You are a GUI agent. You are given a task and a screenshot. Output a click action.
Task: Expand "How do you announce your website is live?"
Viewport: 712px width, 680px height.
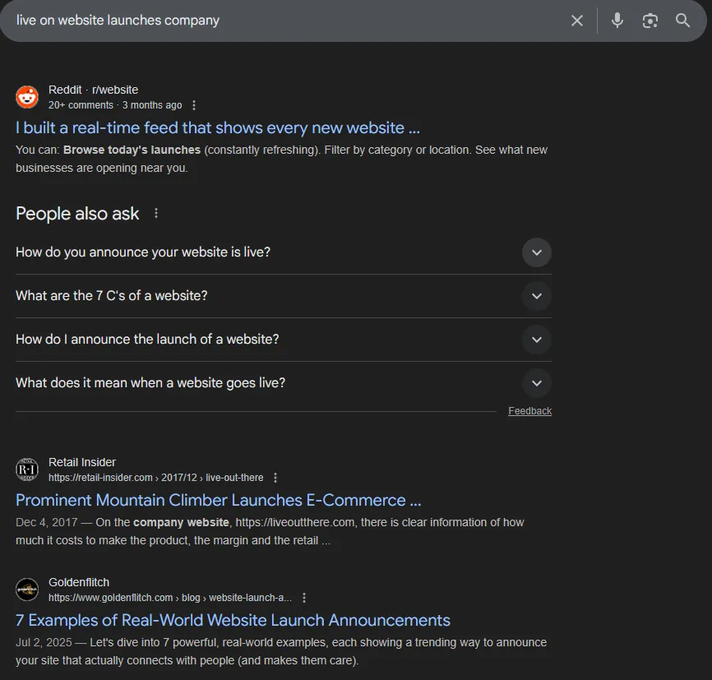pos(536,252)
